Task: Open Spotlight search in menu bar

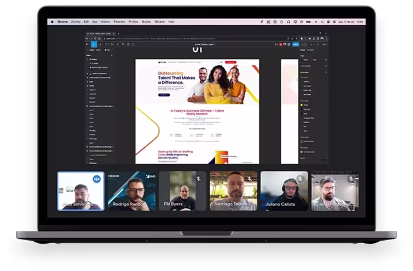Action: (x=322, y=22)
